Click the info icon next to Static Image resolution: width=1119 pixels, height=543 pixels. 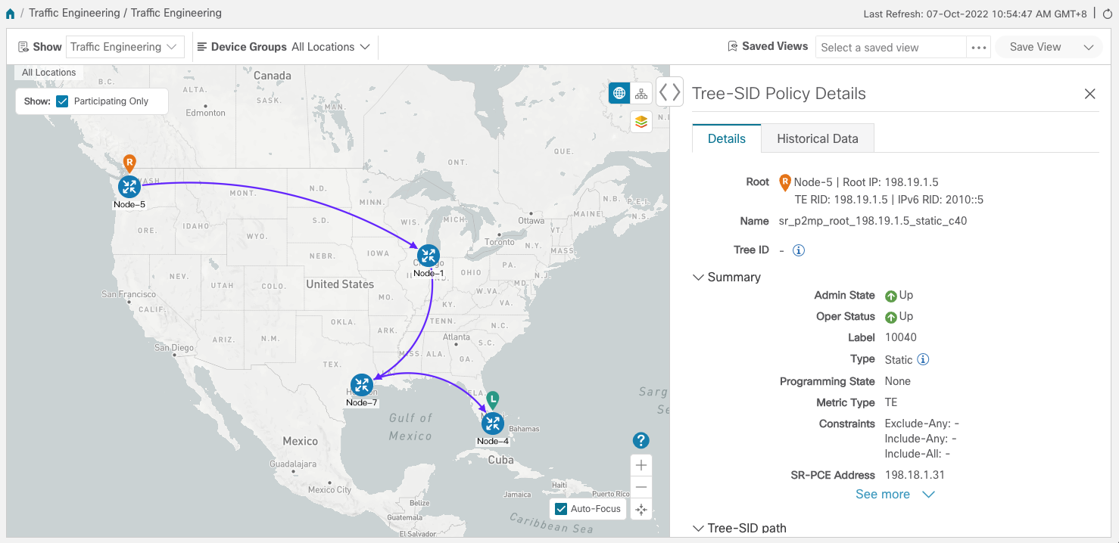click(x=923, y=360)
